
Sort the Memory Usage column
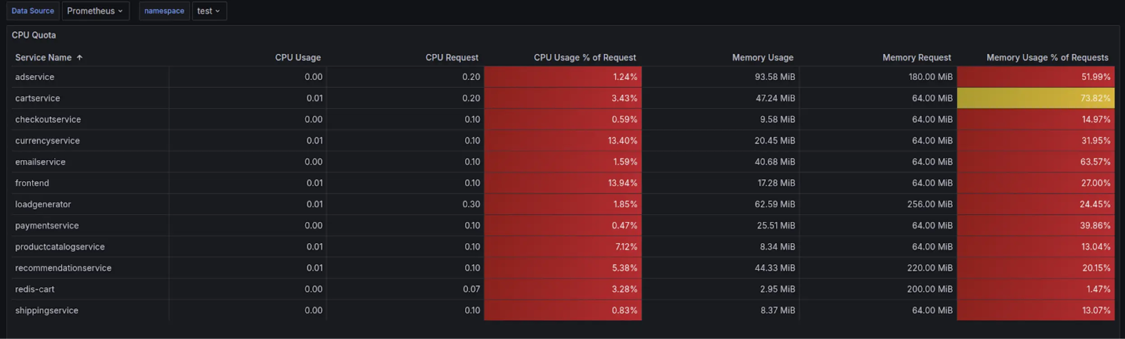(763, 57)
